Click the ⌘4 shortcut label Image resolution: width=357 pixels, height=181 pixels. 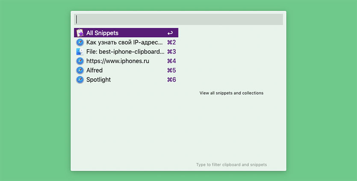171,61
